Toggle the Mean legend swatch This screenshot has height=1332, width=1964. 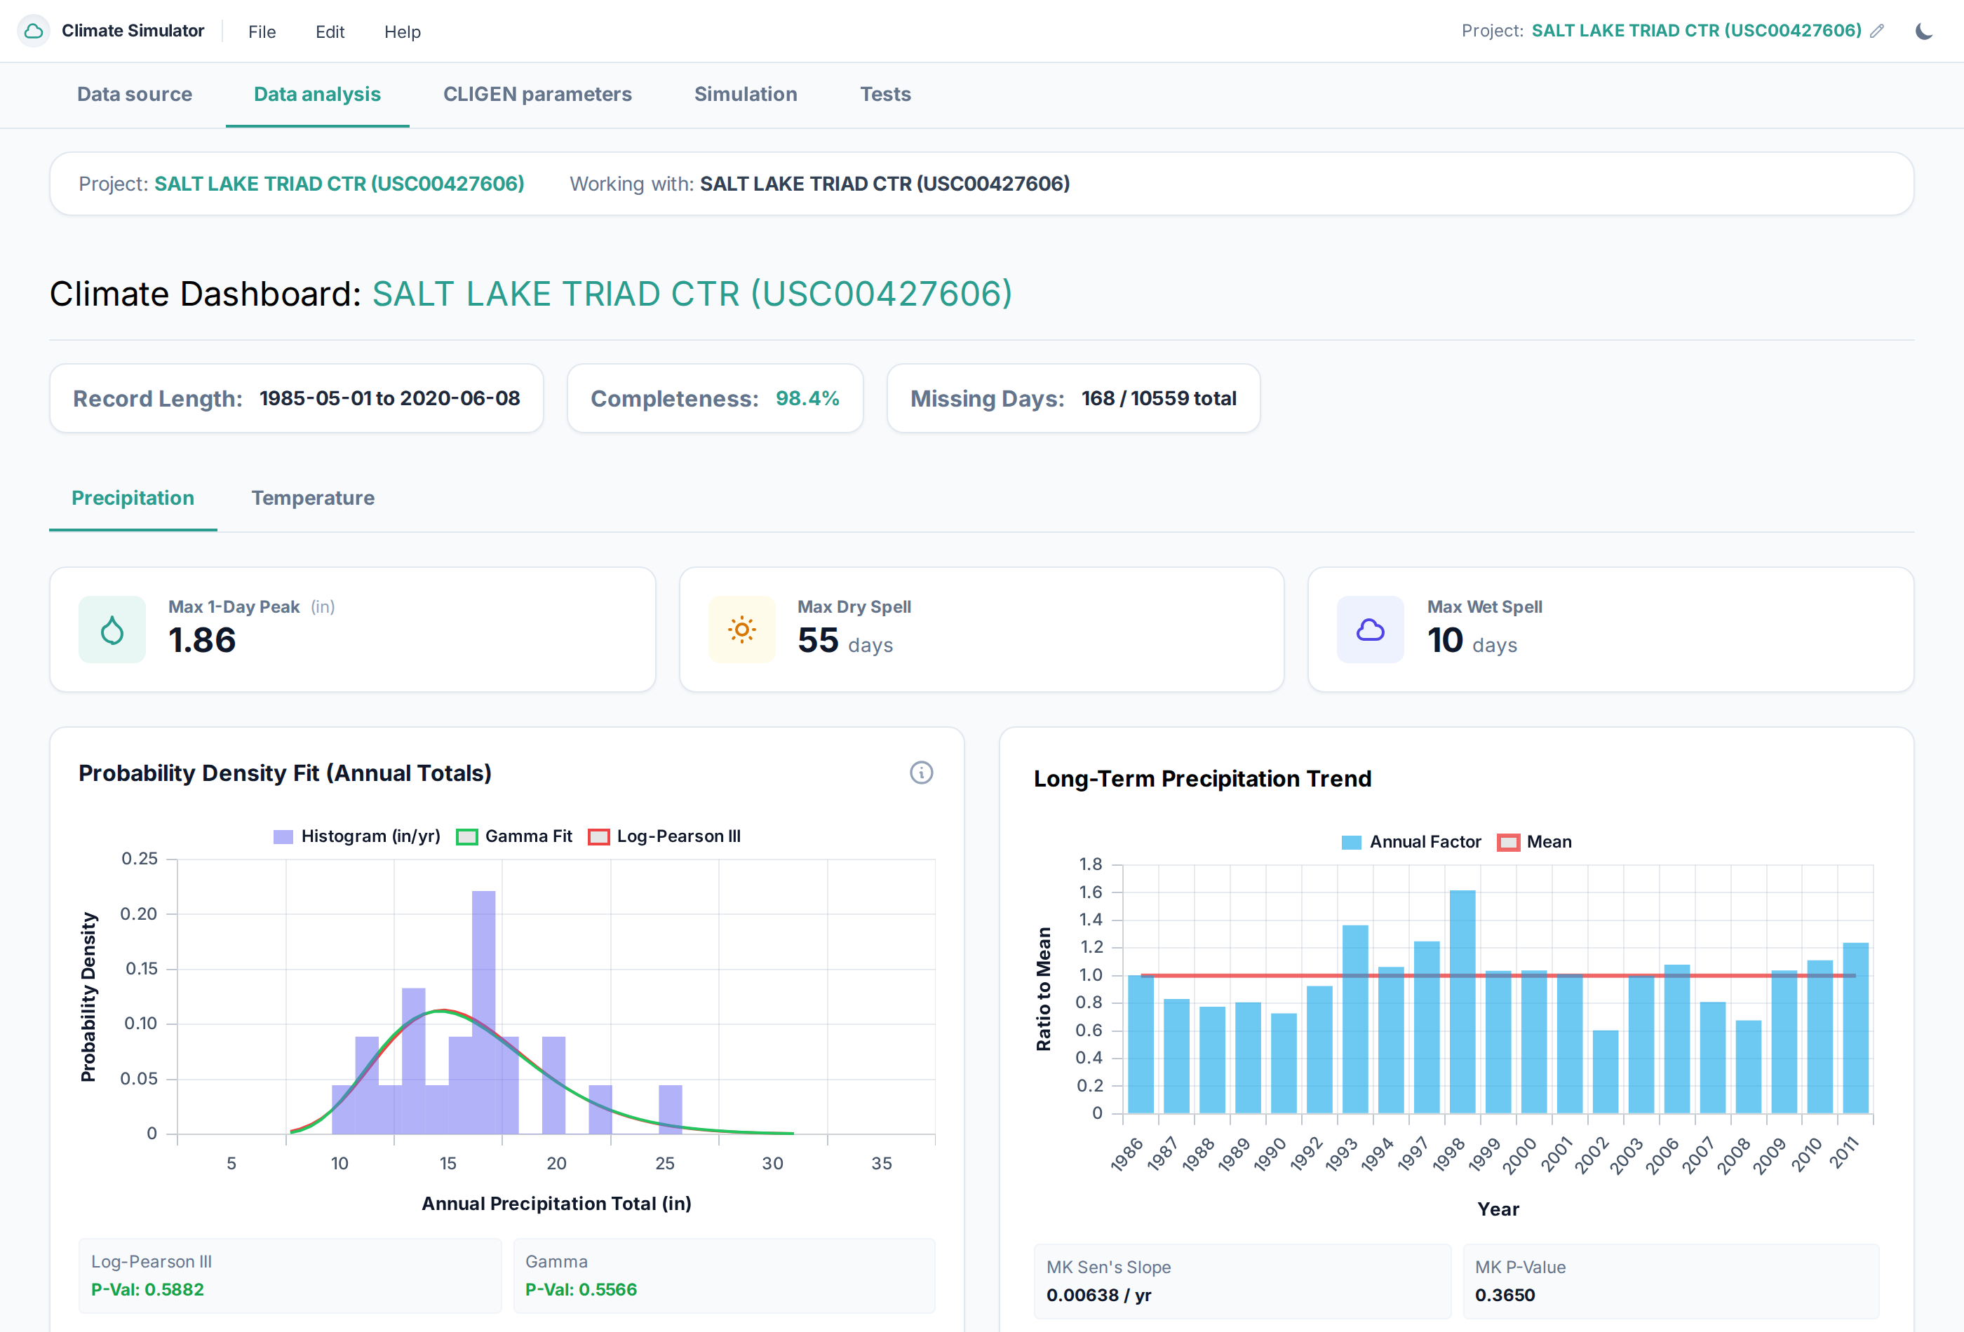click(x=1507, y=843)
